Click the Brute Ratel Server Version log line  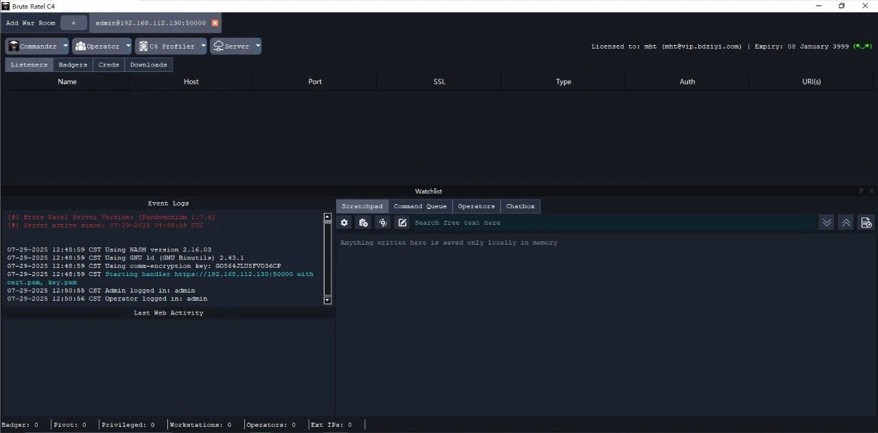point(111,217)
